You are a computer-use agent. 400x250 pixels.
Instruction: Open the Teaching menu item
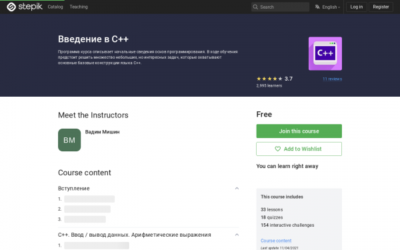(x=79, y=7)
